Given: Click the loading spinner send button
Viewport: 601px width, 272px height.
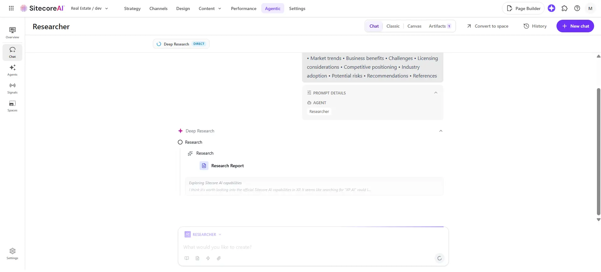Looking at the screenshot, I should point(440,258).
